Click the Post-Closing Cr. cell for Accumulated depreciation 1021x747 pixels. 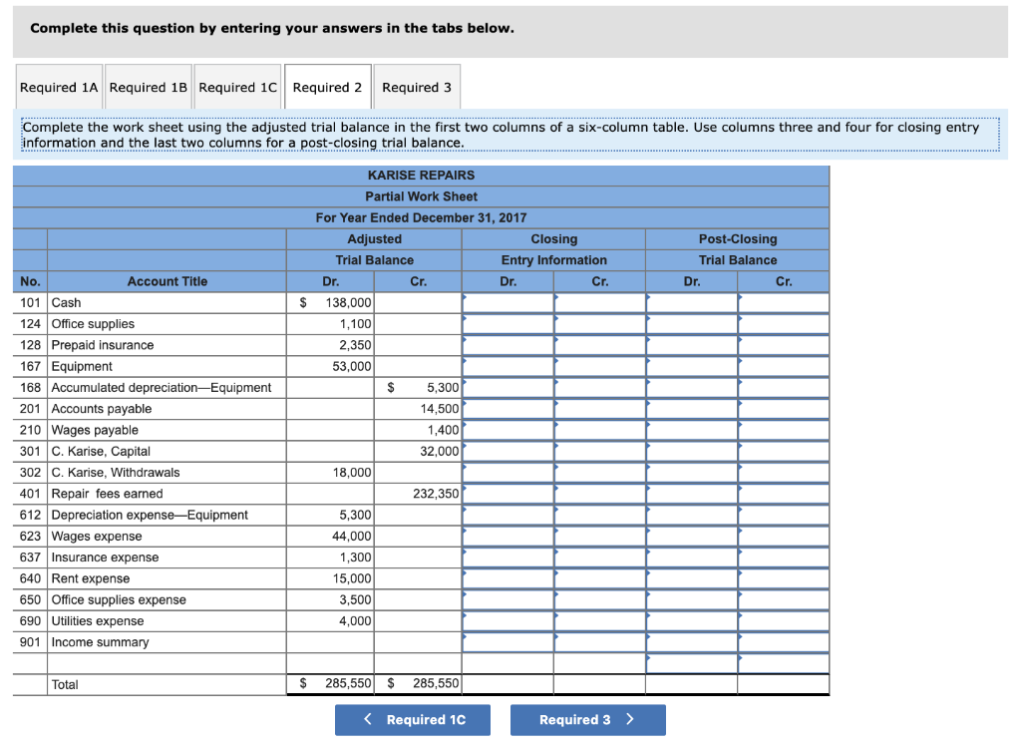pos(784,387)
